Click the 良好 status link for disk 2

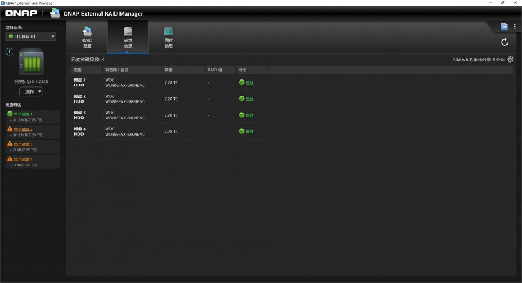250,99
